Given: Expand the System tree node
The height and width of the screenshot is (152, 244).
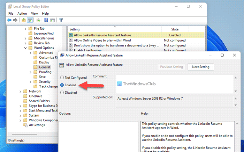Looking at the screenshot, I should coord(20,116).
